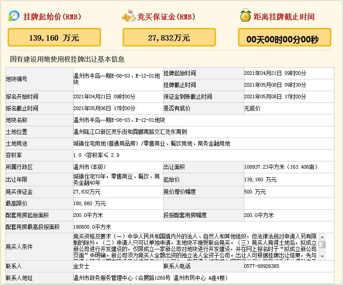Screen dimensions: 343x285
Task: Click the 竞买人条件 label
Action: point(19,247)
